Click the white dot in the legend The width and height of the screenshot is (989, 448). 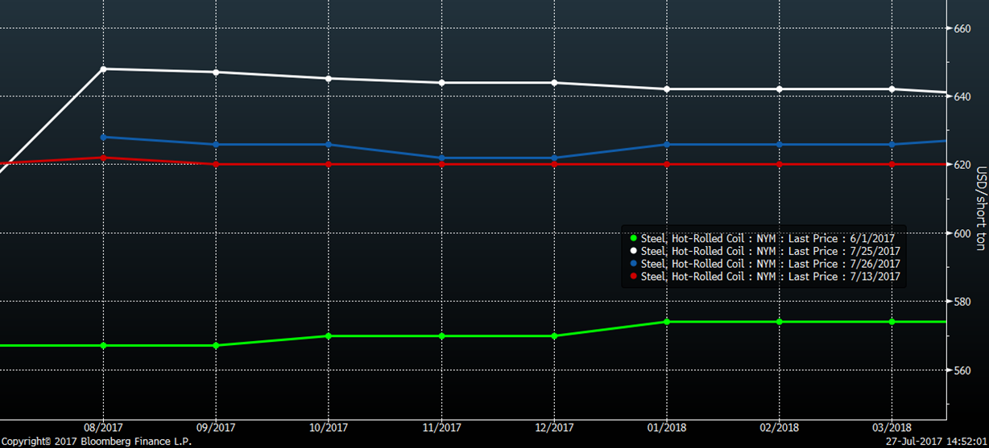point(634,251)
